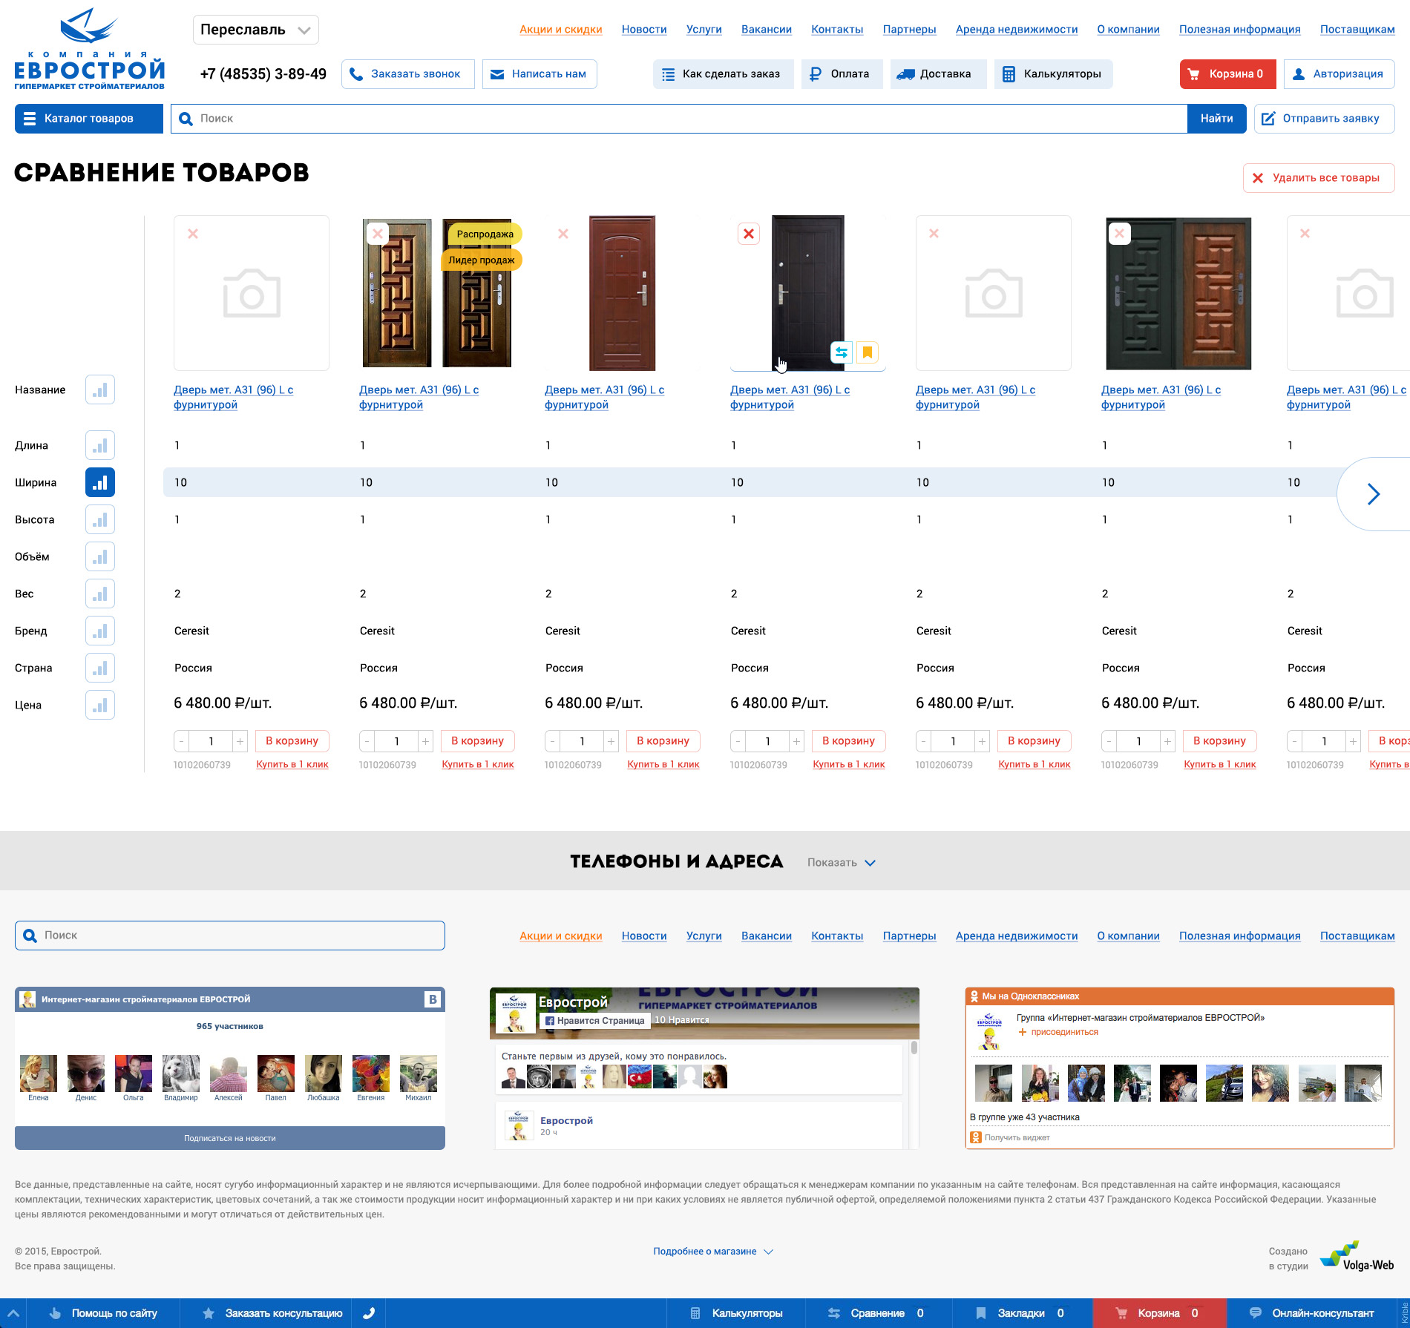Open Каталог товаров menu
The image size is (1410, 1328).
pyautogui.click(x=89, y=119)
